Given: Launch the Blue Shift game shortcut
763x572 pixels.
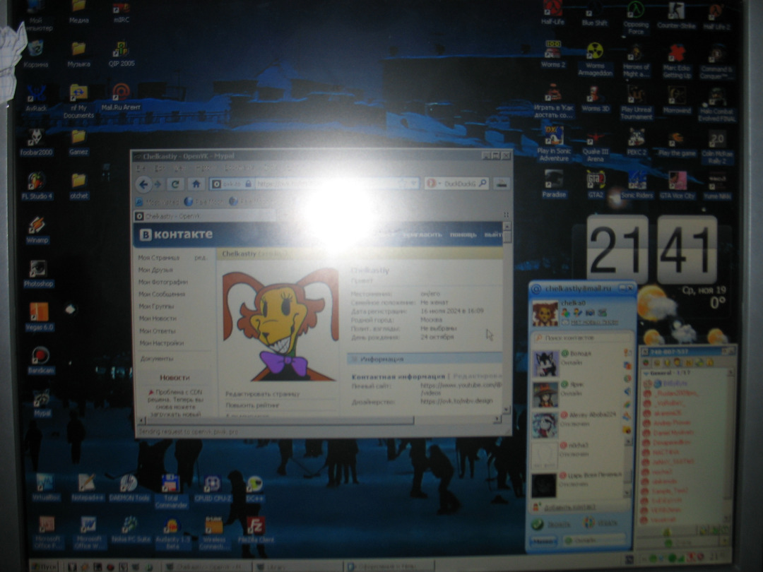Looking at the screenshot, I should (594, 13).
